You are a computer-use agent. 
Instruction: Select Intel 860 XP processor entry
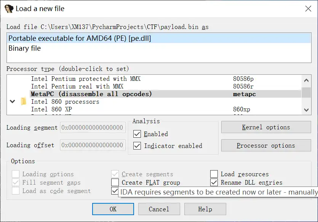tap(51, 109)
